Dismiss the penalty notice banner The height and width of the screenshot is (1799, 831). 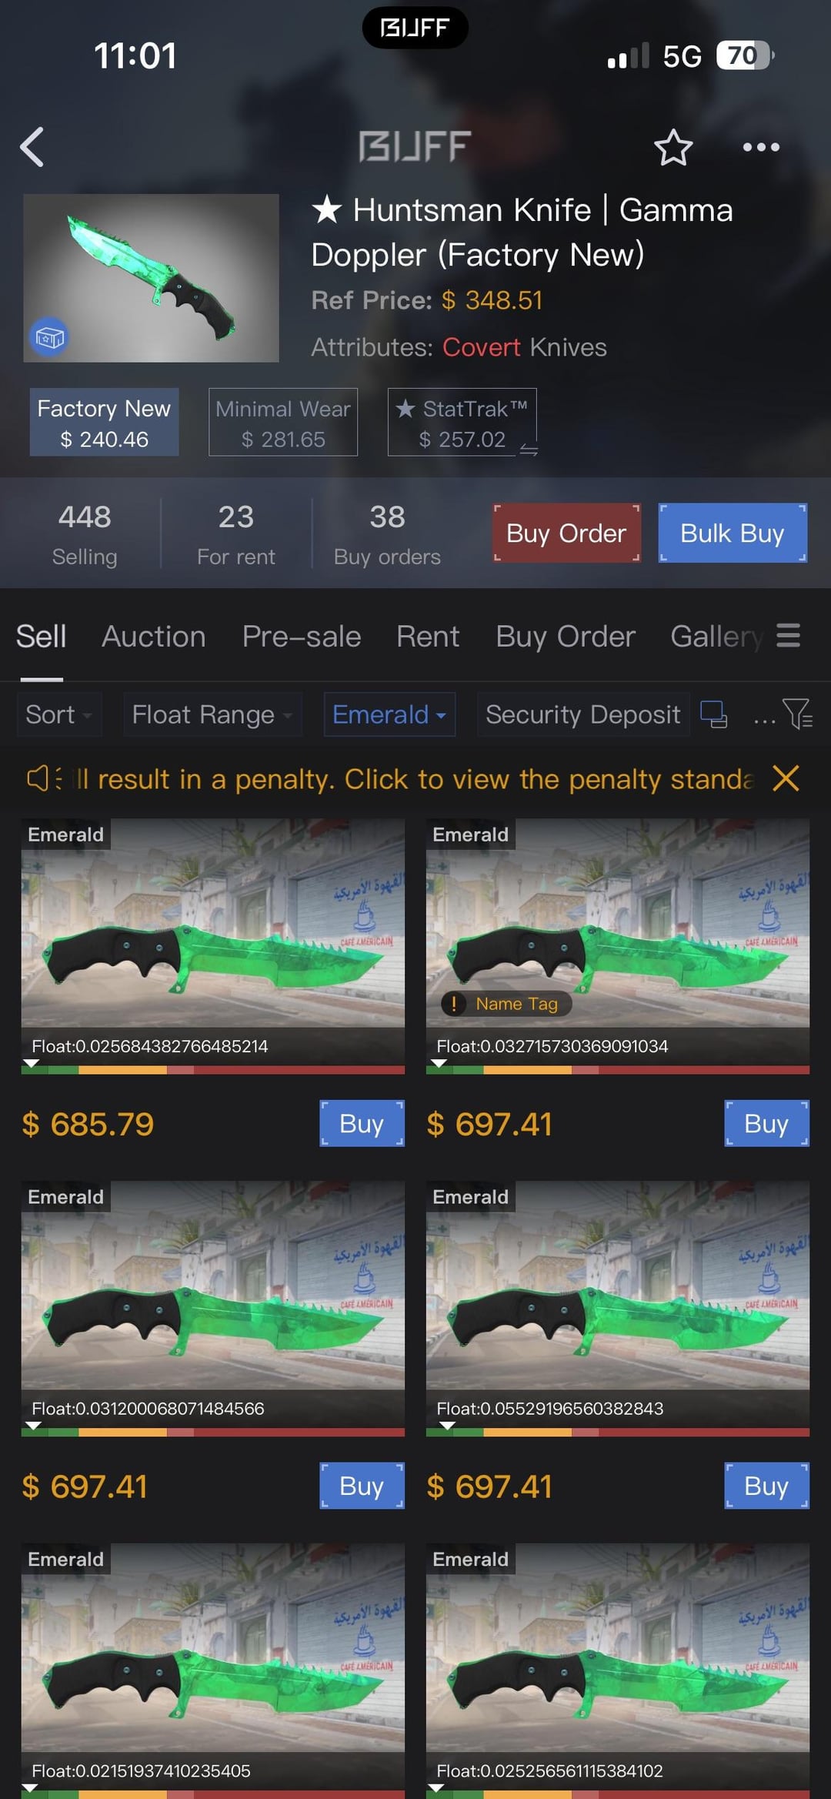tap(786, 778)
